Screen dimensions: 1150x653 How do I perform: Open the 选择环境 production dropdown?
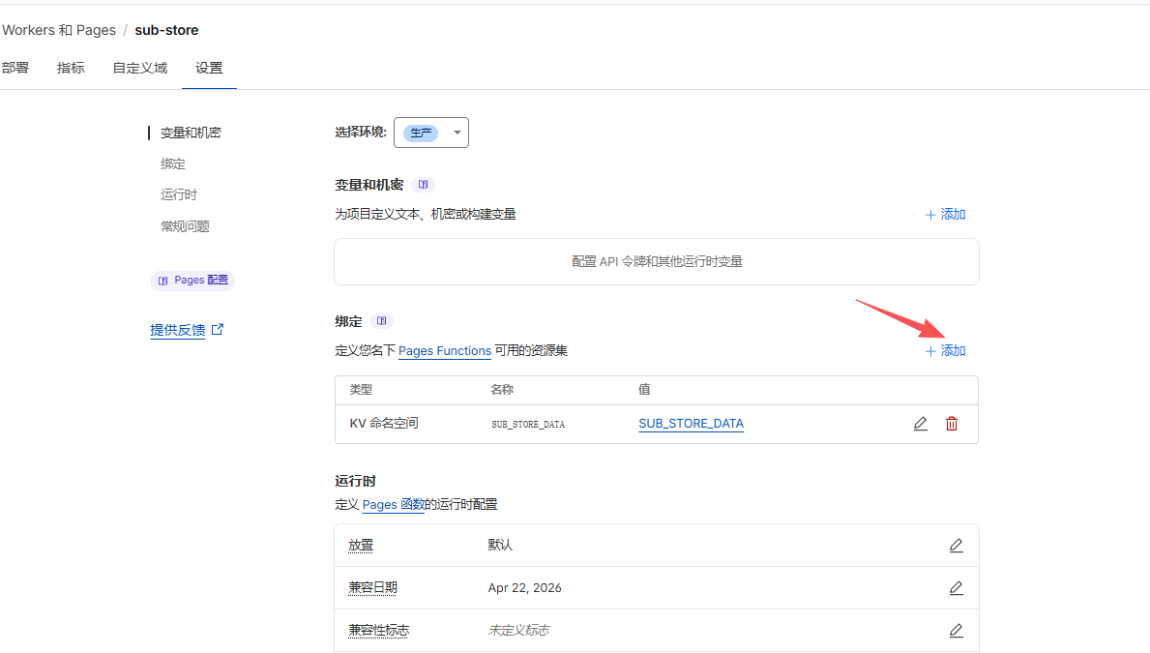click(431, 133)
